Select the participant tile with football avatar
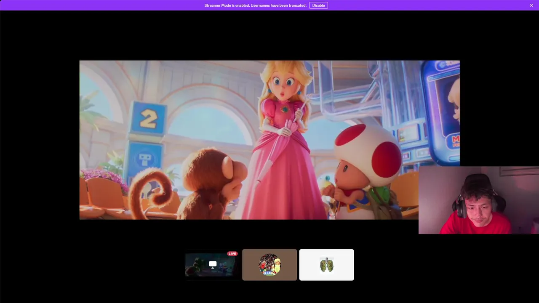The height and width of the screenshot is (303, 539). coord(269,265)
